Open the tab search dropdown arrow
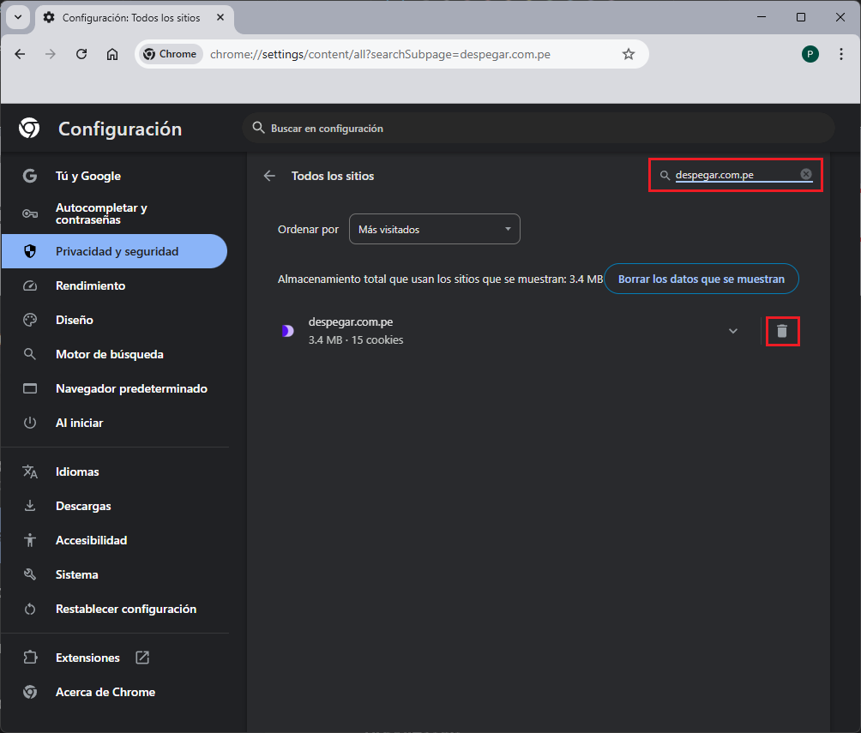This screenshot has width=861, height=733. point(18,17)
